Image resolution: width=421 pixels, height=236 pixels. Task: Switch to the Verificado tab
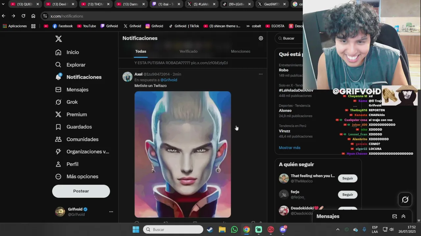point(188,51)
